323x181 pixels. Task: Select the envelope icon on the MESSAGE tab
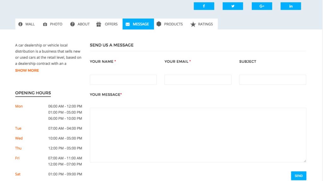(128, 24)
